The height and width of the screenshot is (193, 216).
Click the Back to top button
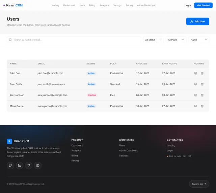(199, 184)
